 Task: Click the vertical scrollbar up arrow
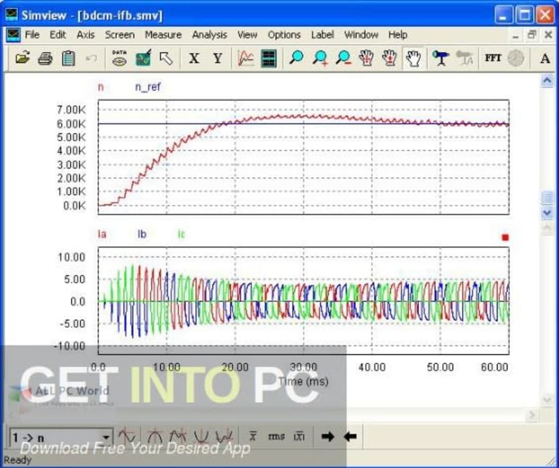[547, 81]
